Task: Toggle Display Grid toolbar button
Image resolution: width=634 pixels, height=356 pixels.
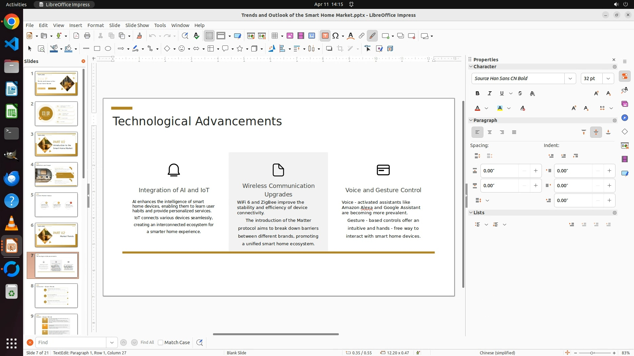Action: [209, 36]
